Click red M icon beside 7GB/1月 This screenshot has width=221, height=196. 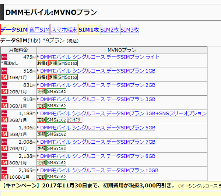pyautogui.click(x=5, y=148)
